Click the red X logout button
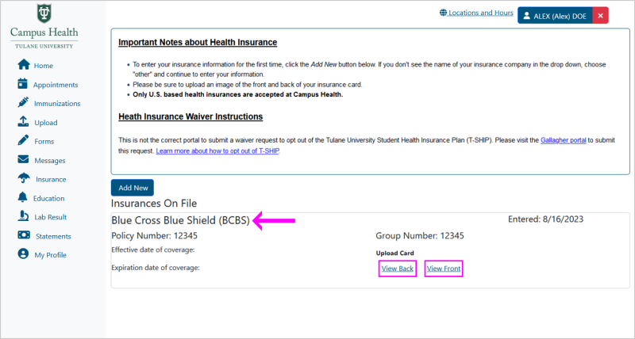Screen dimensions: 635x339 pos(601,16)
